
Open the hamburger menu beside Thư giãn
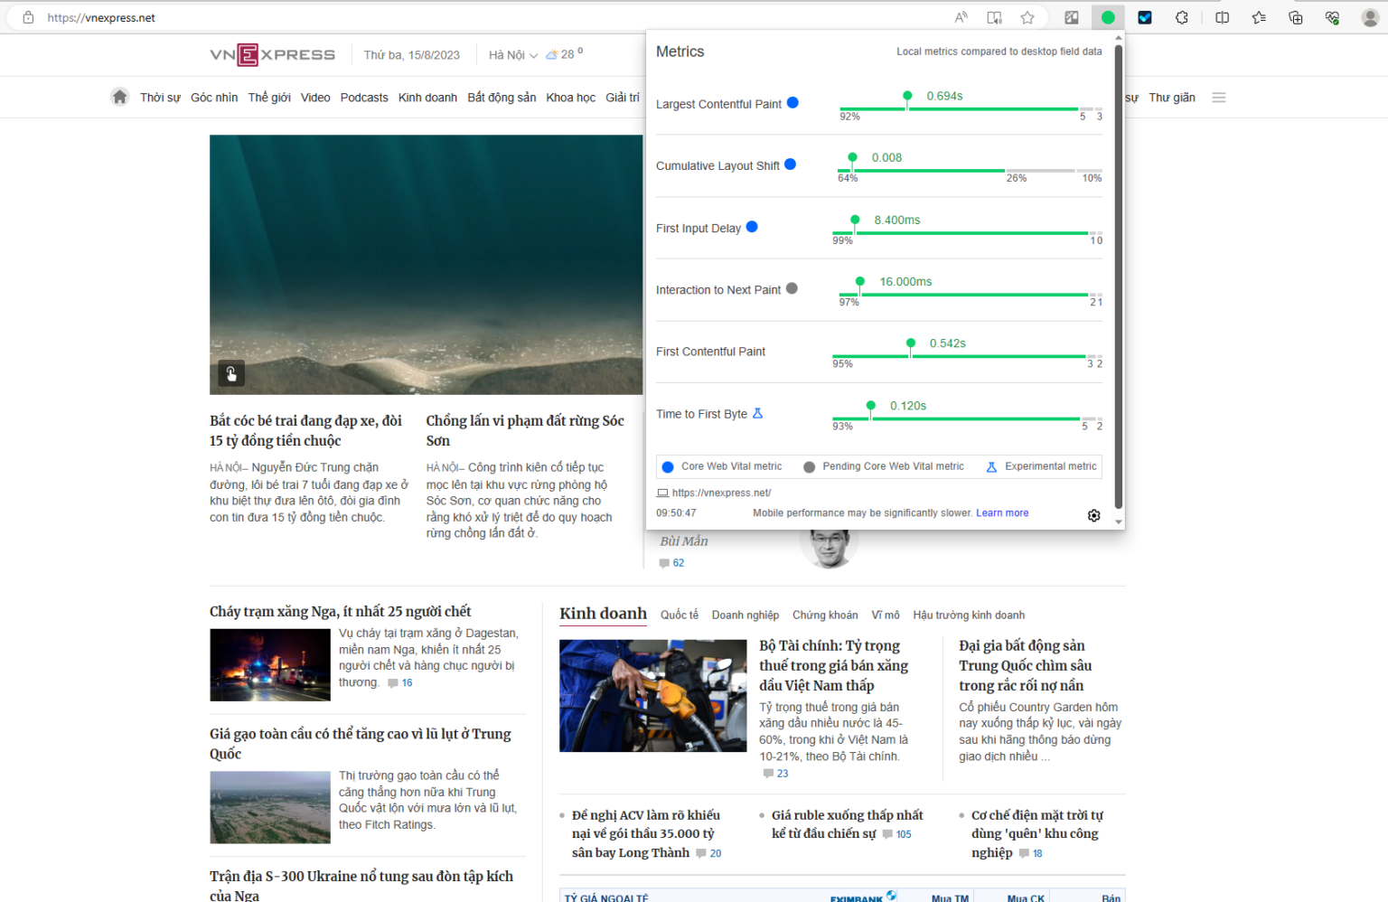[1219, 98]
